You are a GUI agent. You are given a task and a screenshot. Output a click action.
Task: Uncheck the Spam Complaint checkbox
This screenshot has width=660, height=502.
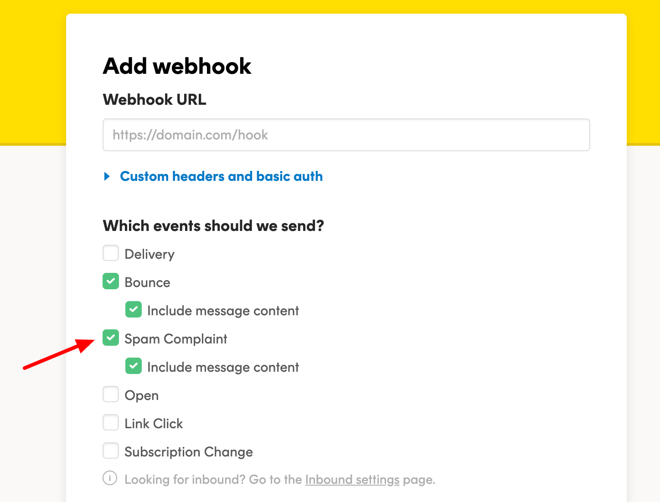(111, 338)
